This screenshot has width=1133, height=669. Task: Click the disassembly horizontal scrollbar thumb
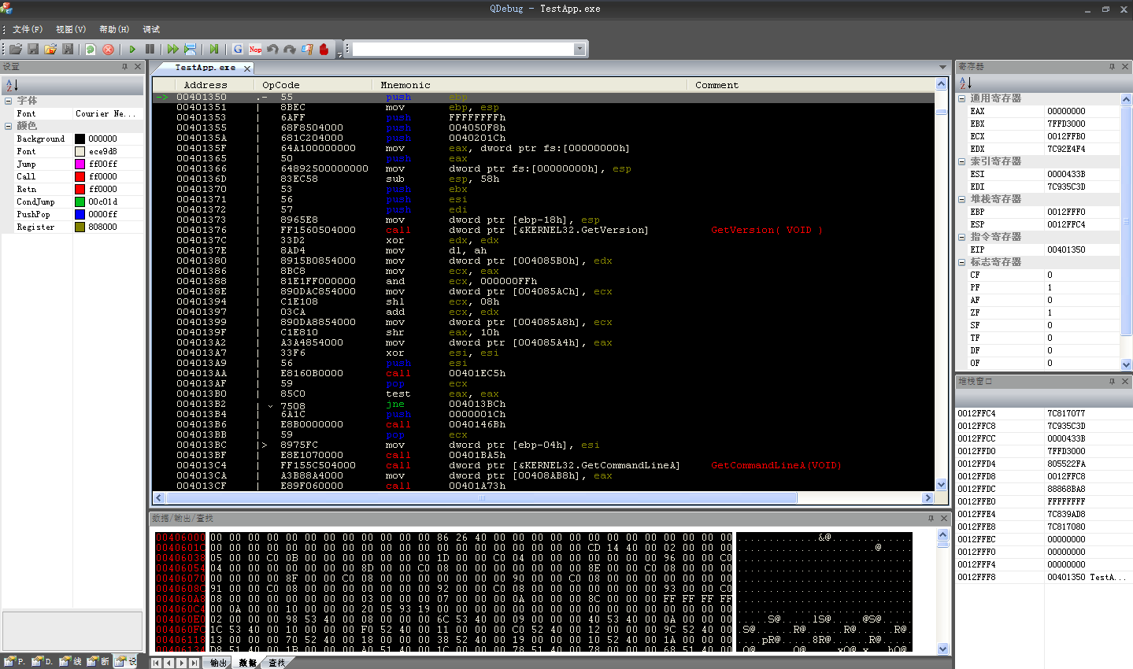point(481,497)
